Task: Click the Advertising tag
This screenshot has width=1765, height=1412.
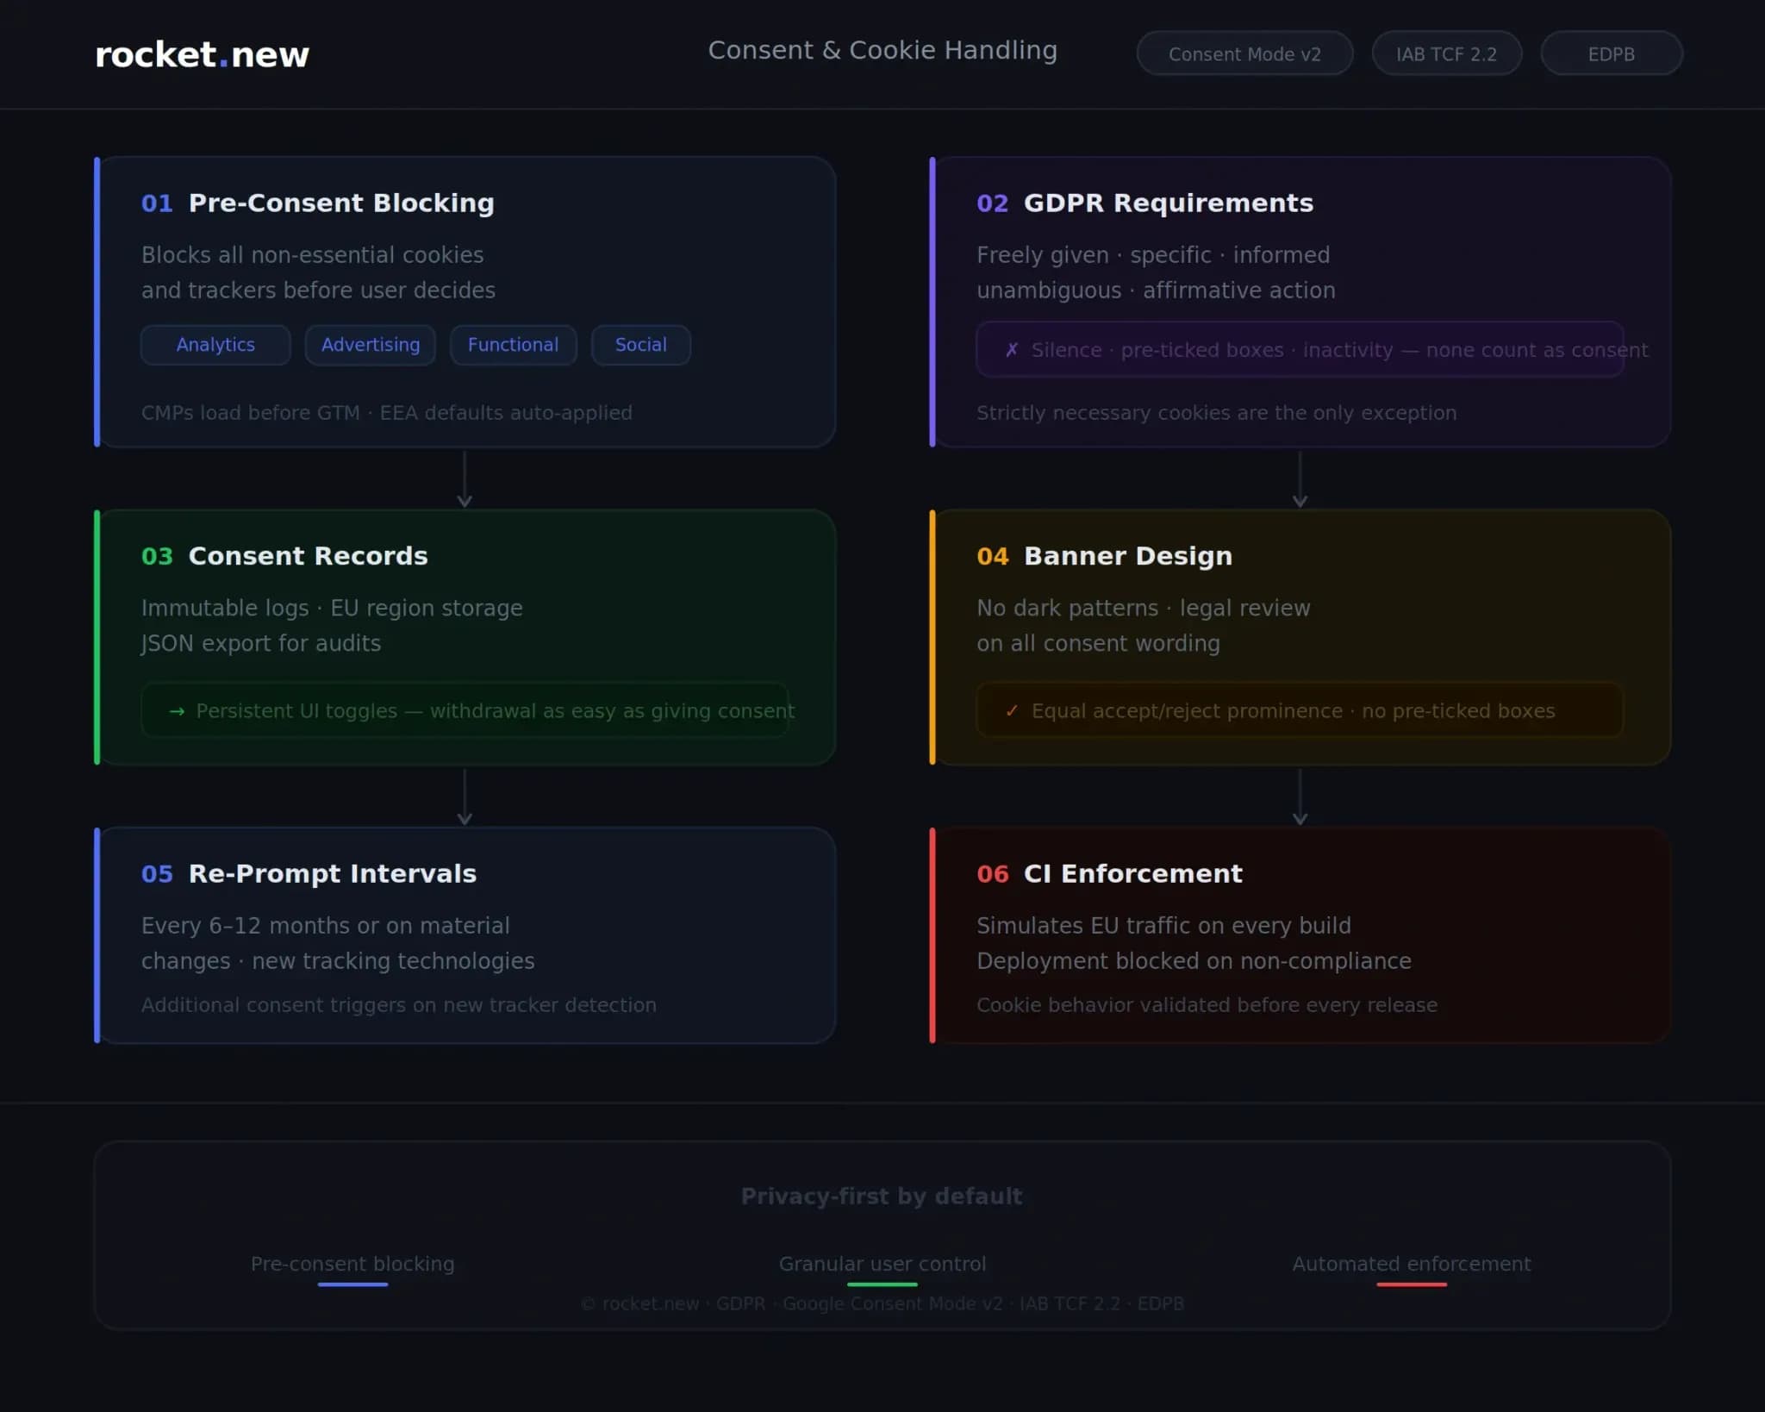Action: coord(370,345)
